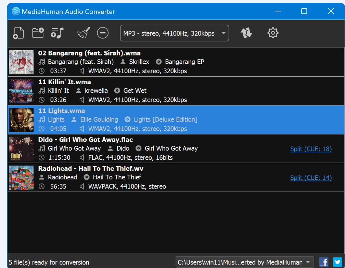Click the Add from iTunes icon
345x268 pixels.
(x=57, y=33)
